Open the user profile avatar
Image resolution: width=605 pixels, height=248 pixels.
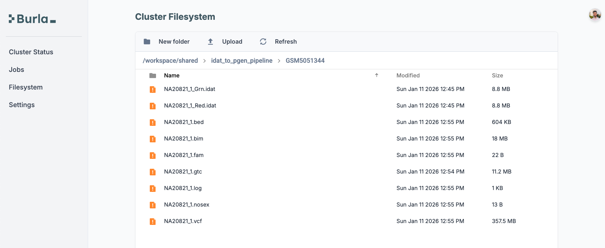[595, 15]
